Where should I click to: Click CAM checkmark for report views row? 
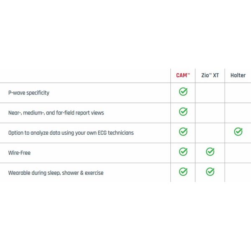[x=183, y=112]
